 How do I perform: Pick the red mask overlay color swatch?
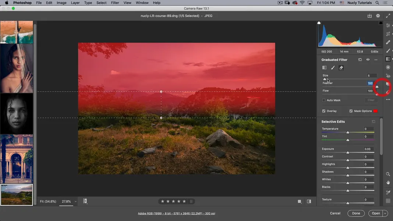click(x=375, y=111)
